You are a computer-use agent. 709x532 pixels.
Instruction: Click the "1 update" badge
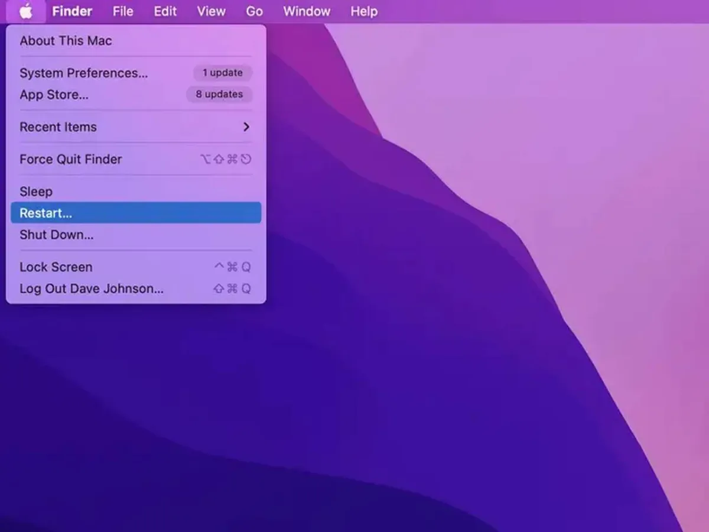click(222, 73)
